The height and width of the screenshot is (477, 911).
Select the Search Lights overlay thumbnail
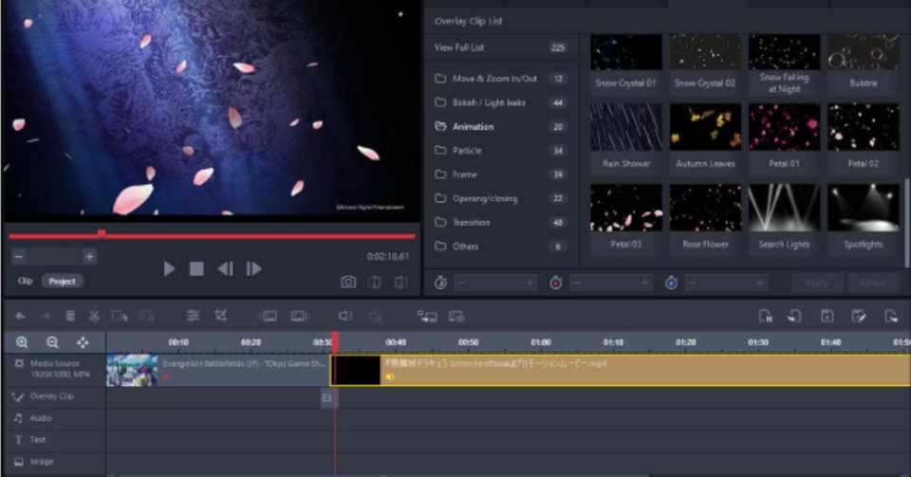click(x=785, y=209)
